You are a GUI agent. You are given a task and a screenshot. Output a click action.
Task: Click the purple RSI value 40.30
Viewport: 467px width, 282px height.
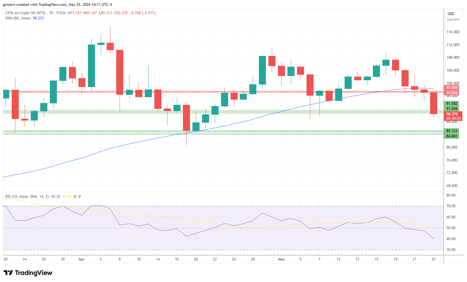tap(56, 197)
